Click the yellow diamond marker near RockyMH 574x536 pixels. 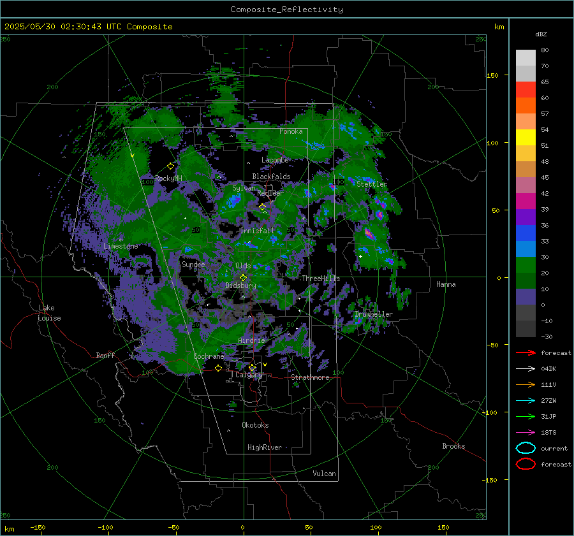170,166
